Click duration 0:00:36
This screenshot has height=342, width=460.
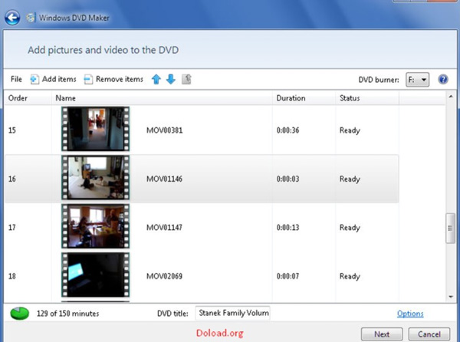pyautogui.click(x=287, y=130)
